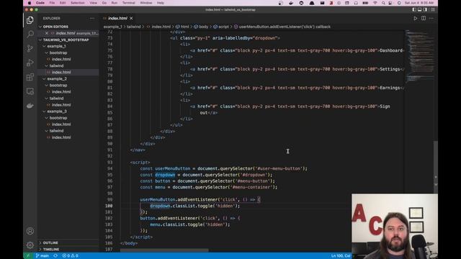This screenshot has height=259, width=461.
Task: Open the File menu
Action: (x=52, y=3)
